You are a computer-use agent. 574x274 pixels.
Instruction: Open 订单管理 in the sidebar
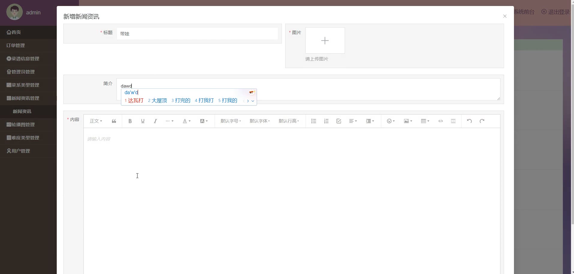[28, 45]
